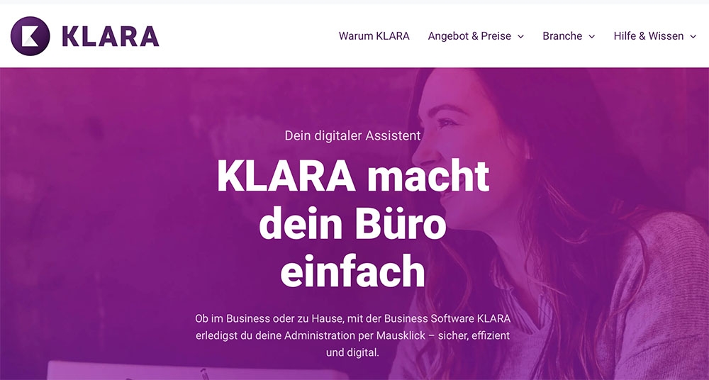Image resolution: width=709 pixels, height=380 pixels.
Task: Click the KLARA wordmark in the header
Action: click(x=111, y=36)
